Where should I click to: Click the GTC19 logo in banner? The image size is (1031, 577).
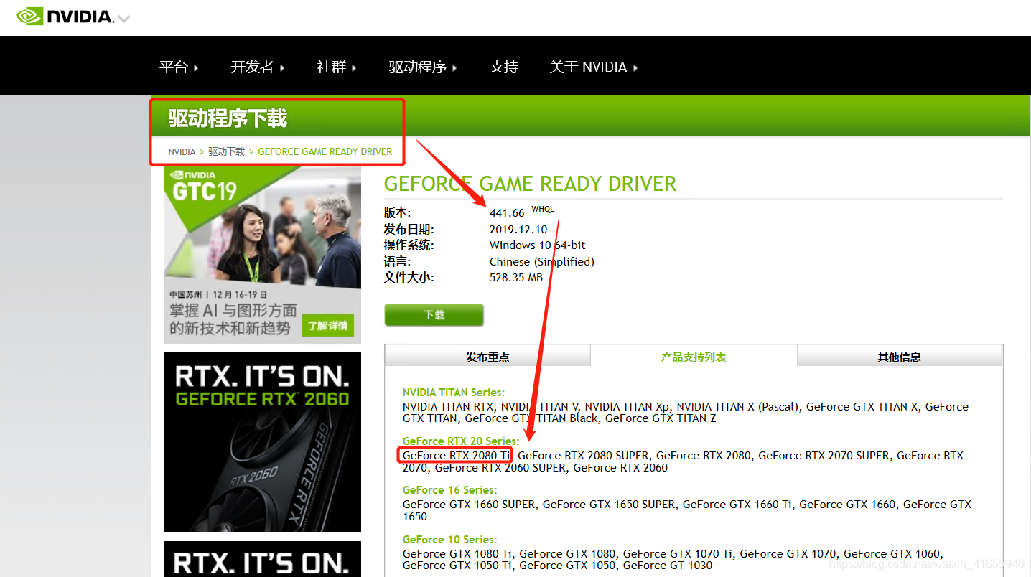(205, 187)
